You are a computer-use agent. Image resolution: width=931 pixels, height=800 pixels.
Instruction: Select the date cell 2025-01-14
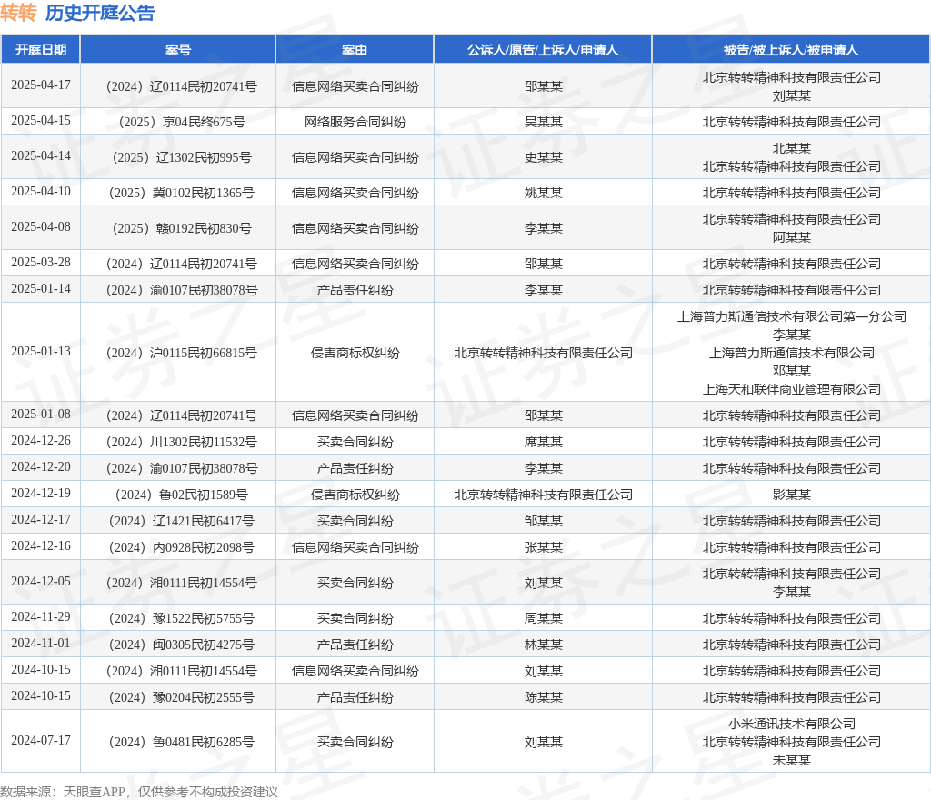[x=41, y=288]
